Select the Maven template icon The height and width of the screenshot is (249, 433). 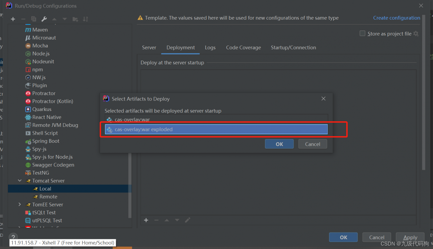28,30
